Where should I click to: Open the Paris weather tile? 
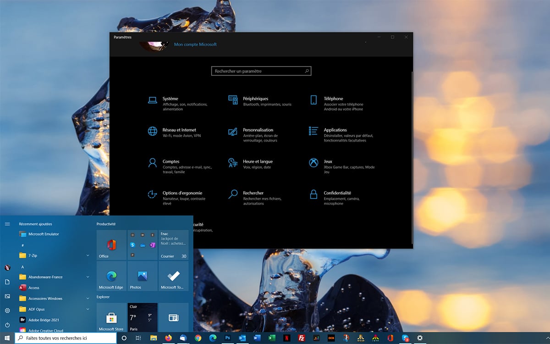pos(143,317)
